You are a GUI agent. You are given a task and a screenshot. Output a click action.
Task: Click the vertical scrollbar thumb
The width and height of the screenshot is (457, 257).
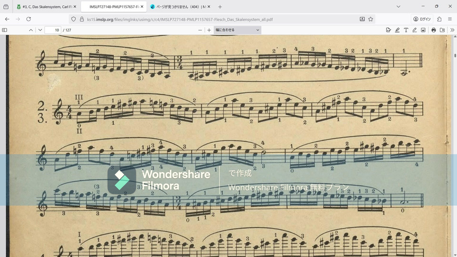click(x=455, y=55)
